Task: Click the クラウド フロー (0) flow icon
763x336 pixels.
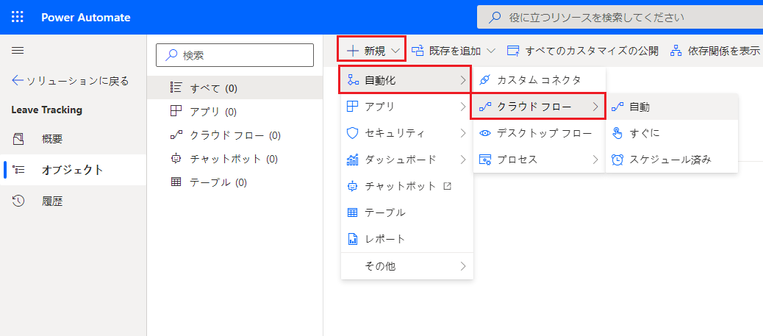Action: (x=176, y=135)
